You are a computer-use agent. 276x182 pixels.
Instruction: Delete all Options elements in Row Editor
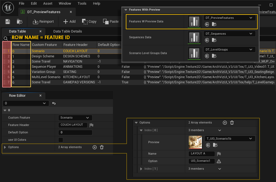click(x=102, y=147)
